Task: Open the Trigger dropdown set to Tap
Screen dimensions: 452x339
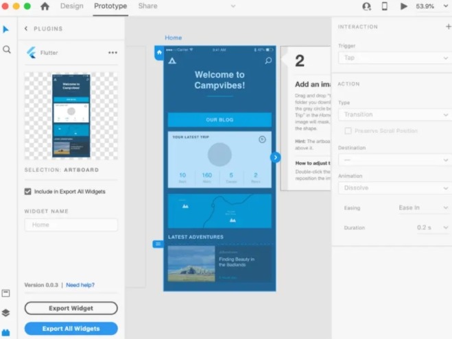Action: [394, 58]
